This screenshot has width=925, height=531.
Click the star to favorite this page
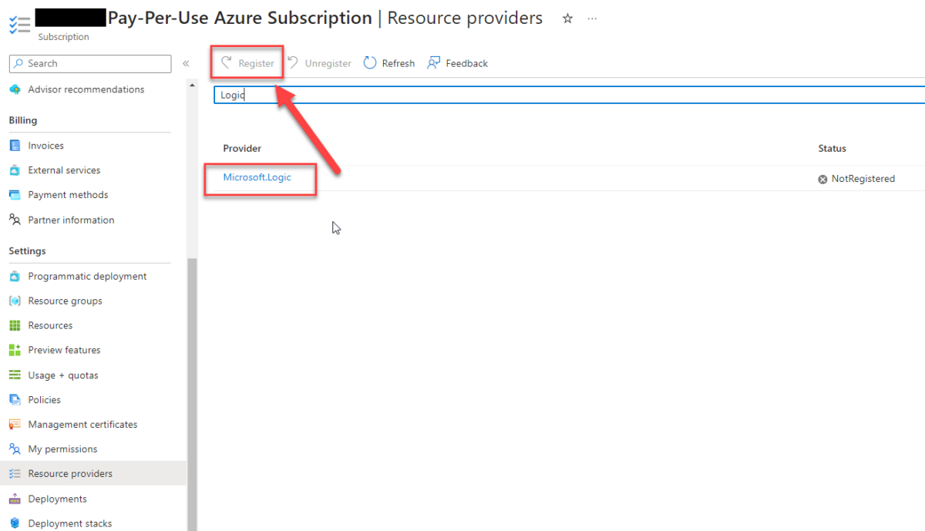[567, 18]
